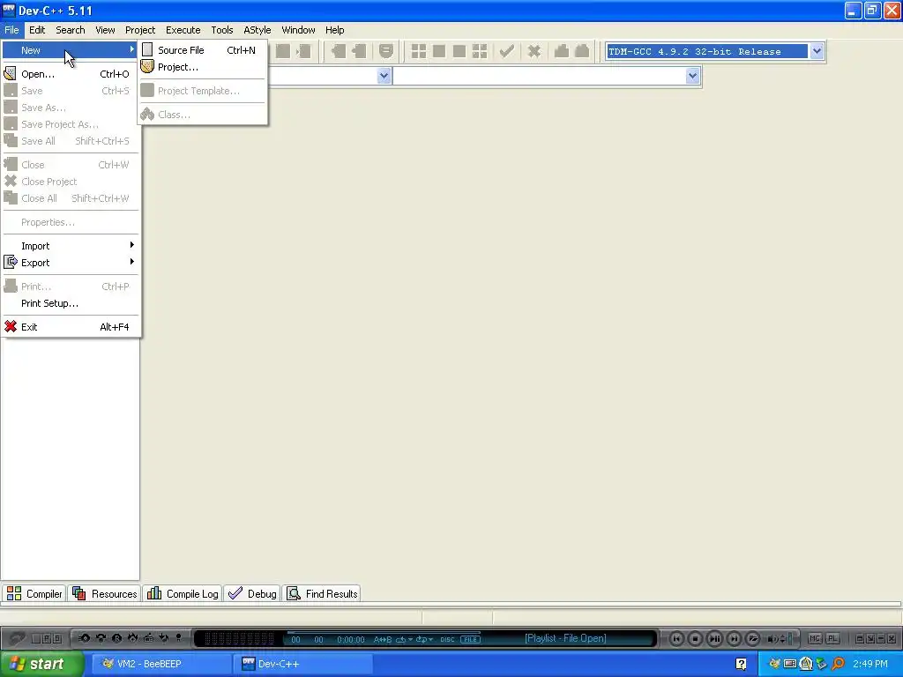Click the Compile & Run toolbar icon
903x677 pixels.
(459, 51)
